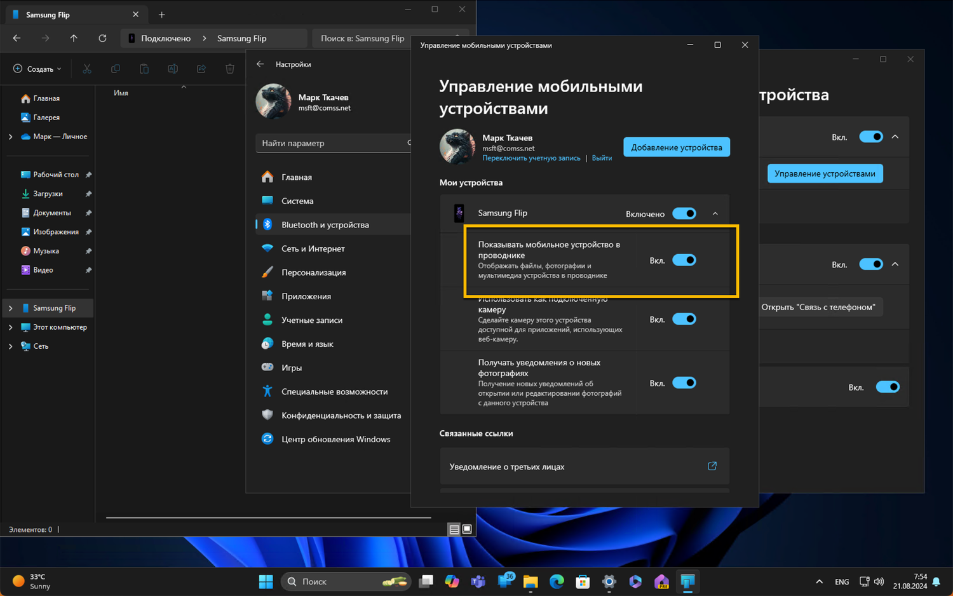This screenshot has width=953, height=596.
Task: Click the Добавление устройства button
Action: coord(676,147)
